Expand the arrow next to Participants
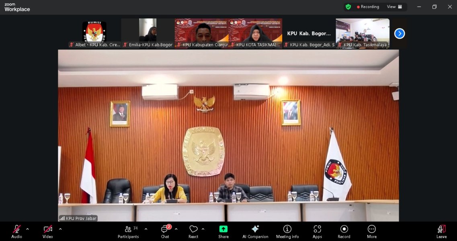Image resolution: width=457 pixels, height=241 pixels. [x=146, y=229]
